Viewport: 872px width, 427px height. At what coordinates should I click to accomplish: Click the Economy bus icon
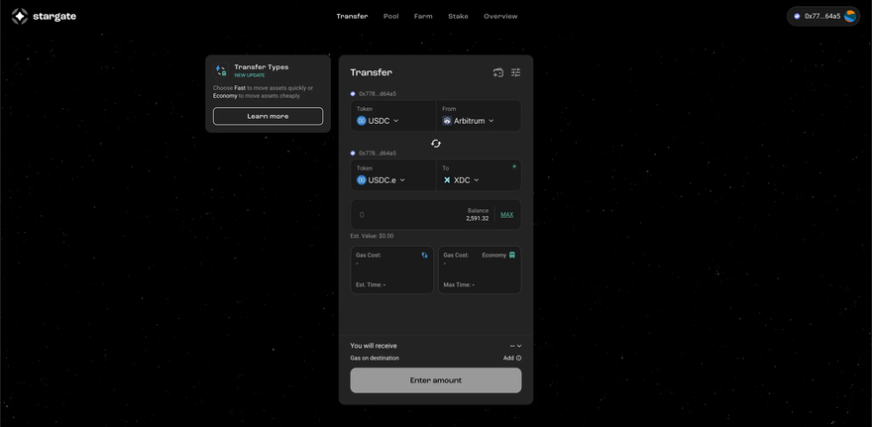pyautogui.click(x=512, y=255)
